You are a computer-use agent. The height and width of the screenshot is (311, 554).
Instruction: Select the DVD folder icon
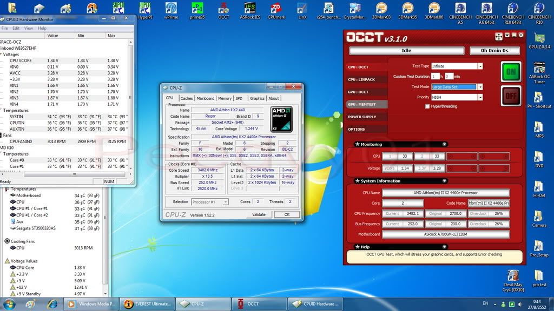coord(539,159)
